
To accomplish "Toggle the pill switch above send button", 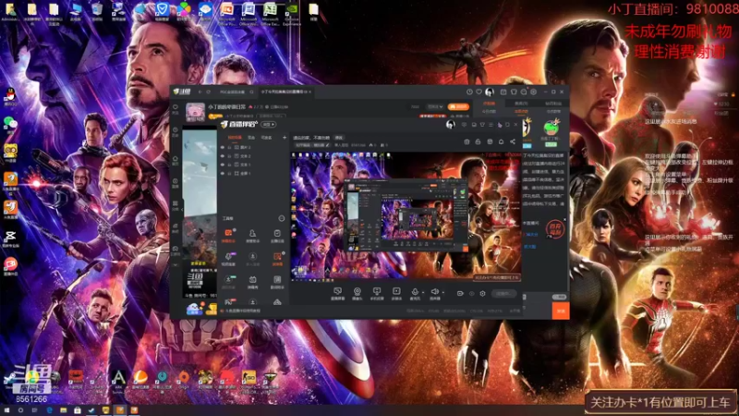I will (x=560, y=297).
